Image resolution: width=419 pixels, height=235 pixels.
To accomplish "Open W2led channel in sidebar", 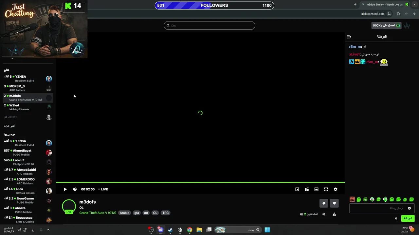I will coord(28,107).
